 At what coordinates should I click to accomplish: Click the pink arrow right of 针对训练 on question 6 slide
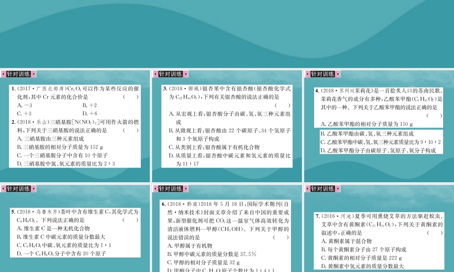[x=186, y=189]
